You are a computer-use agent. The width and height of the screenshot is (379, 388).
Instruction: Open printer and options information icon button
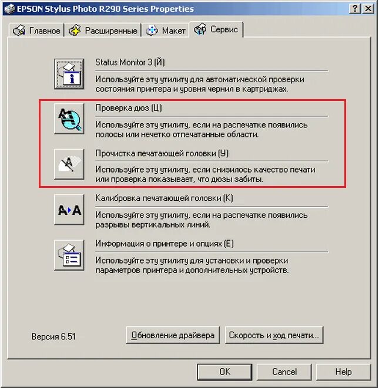[x=69, y=255]
